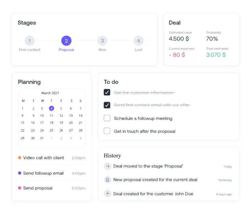
Task: Uncheck 'Send first contact email' checkbox
Action: point(107,105)
